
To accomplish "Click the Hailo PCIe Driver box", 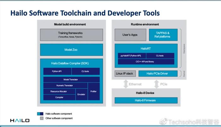I will pyautogui.click(x=158, y=74).
